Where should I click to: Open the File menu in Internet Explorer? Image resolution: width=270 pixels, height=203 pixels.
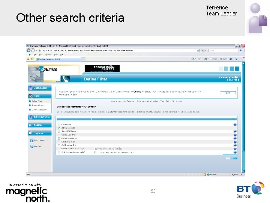30,55
